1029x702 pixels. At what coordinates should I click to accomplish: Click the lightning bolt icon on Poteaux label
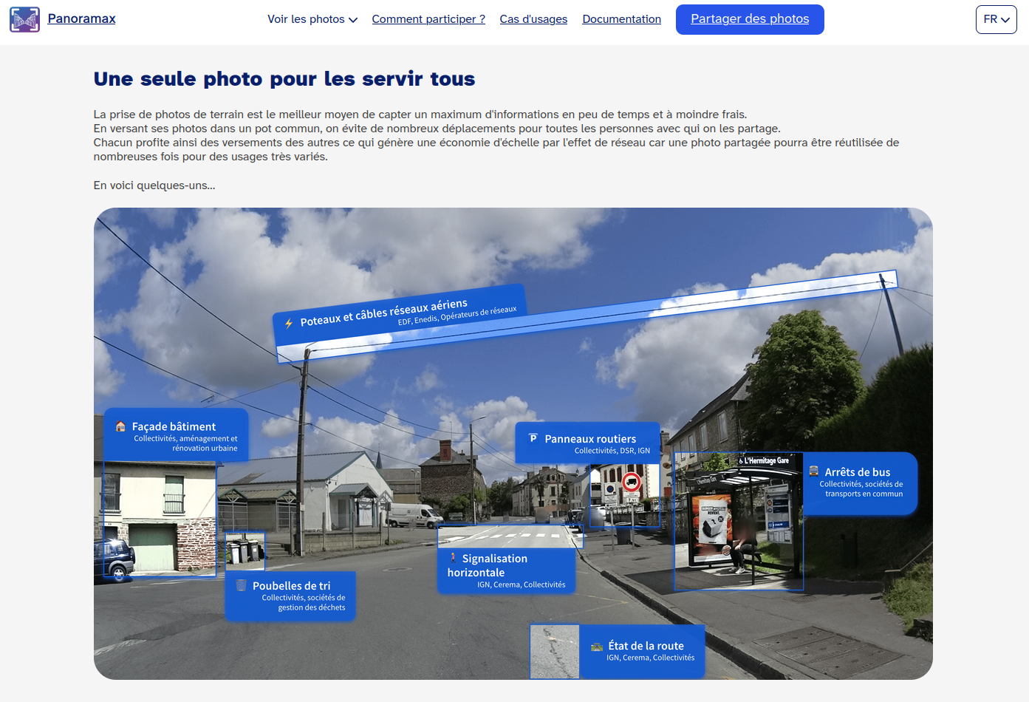coord(289,323)
